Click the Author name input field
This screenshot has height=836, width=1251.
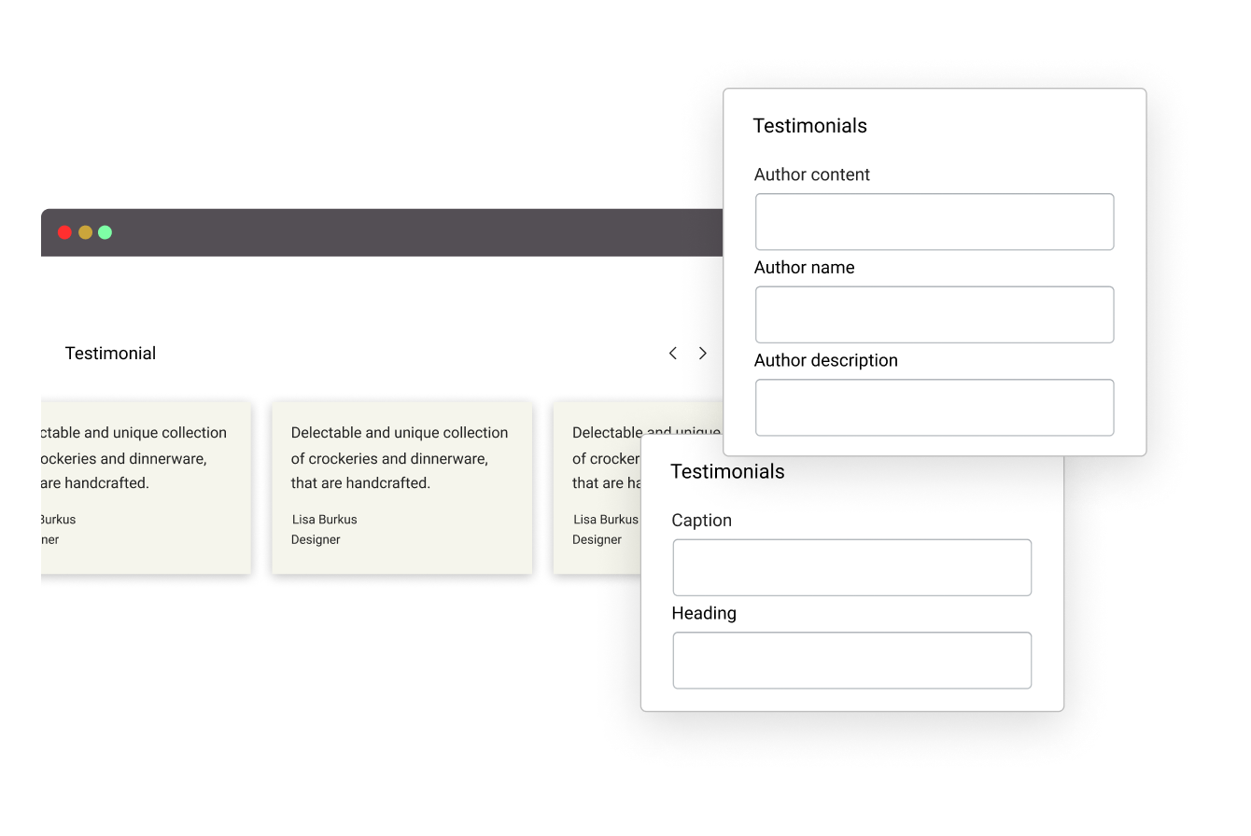tap(934, 314)
